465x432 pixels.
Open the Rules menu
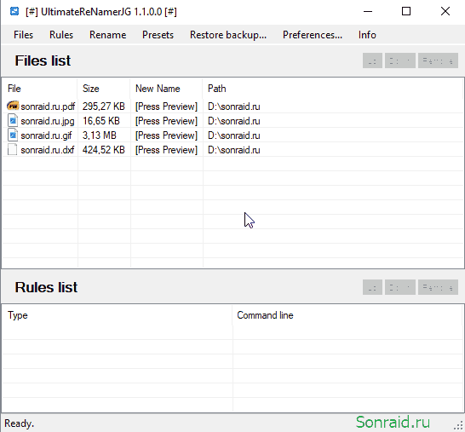(x=61, y=35)
